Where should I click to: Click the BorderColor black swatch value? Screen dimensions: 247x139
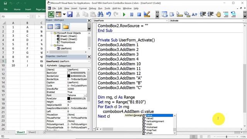[x=69, y=76]
